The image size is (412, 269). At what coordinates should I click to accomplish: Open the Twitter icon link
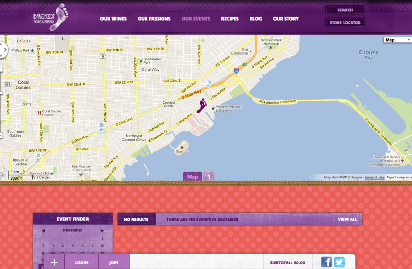339,262
